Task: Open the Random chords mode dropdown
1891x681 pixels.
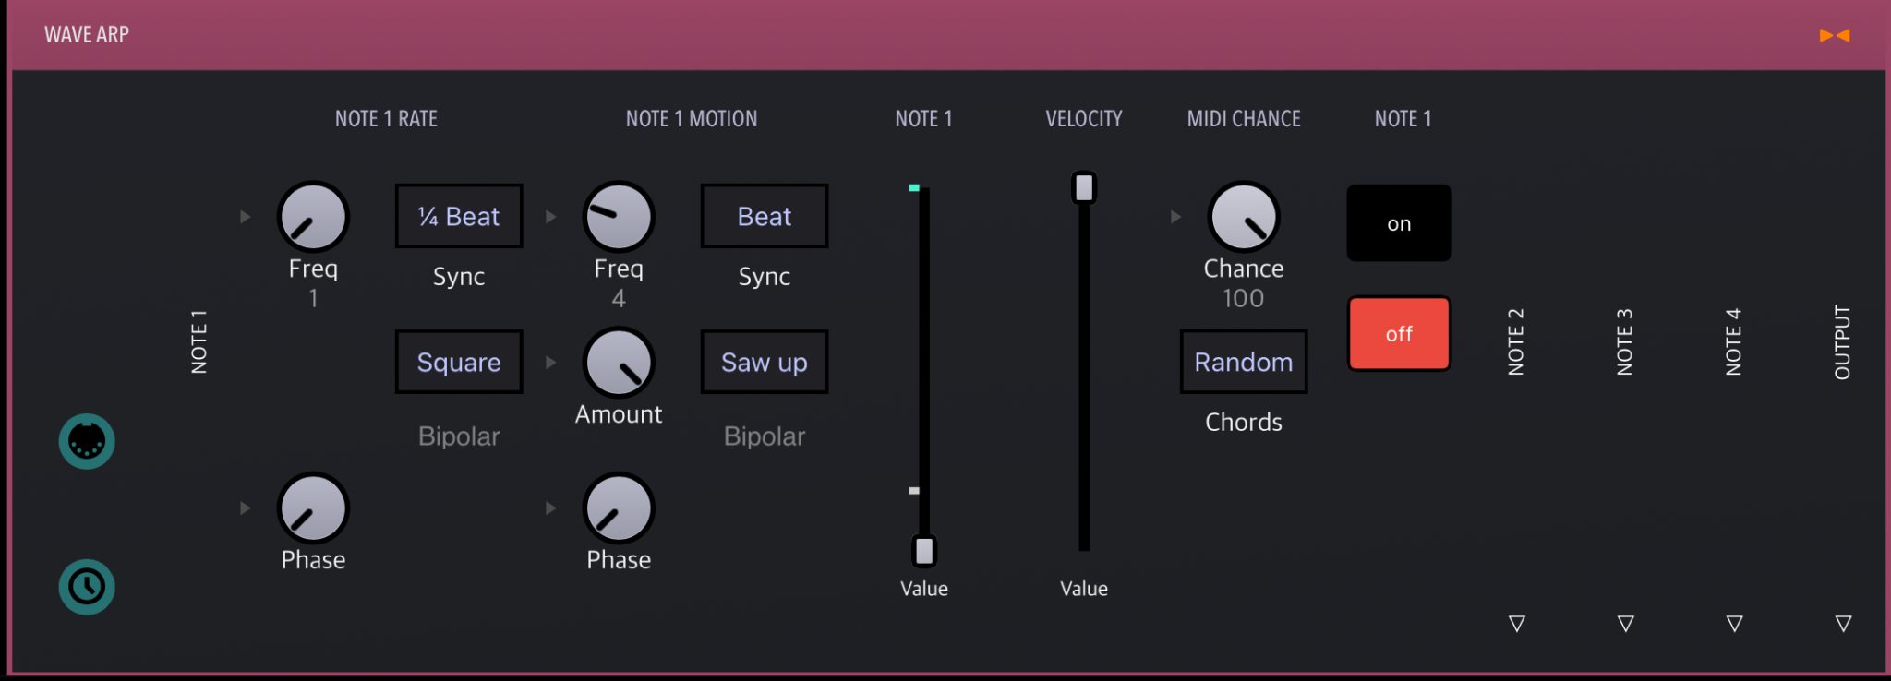Action: 1244,362
